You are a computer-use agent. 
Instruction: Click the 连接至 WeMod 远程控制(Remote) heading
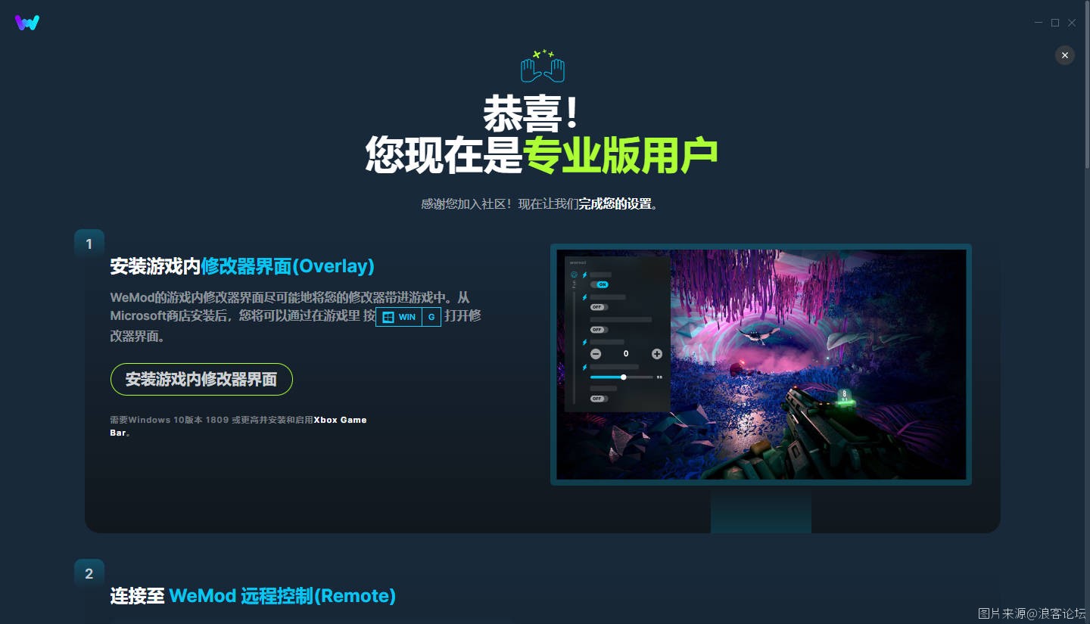point(253,596)
